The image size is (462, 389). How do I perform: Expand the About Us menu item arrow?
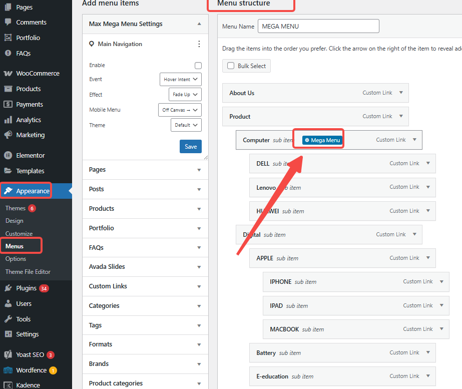click(x=401, y=93)
